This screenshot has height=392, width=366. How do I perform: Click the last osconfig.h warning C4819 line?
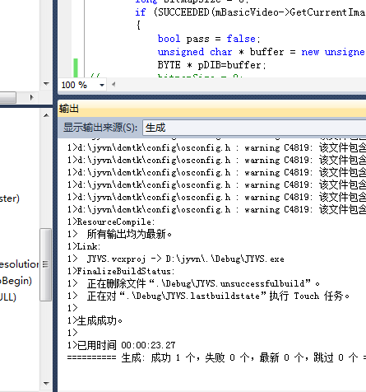coord(216,209)
